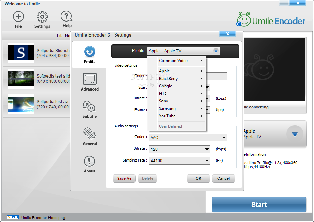314x222 pixels.
Task: Select Softpedia Slideshow thumbnail
Action: click(x=21, y=53)
